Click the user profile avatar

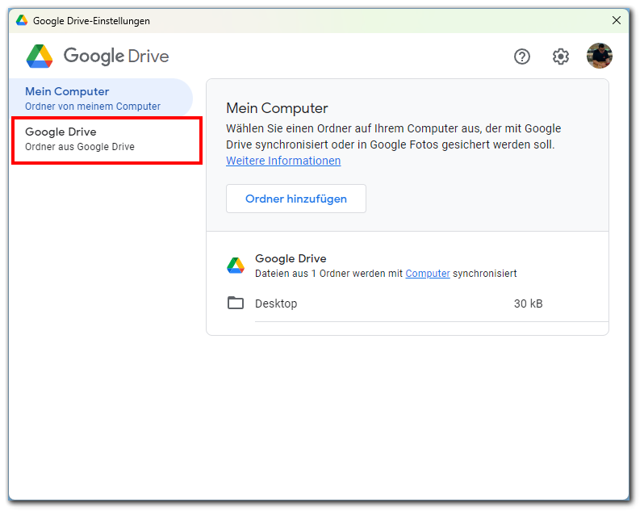(x=600, y=56)
